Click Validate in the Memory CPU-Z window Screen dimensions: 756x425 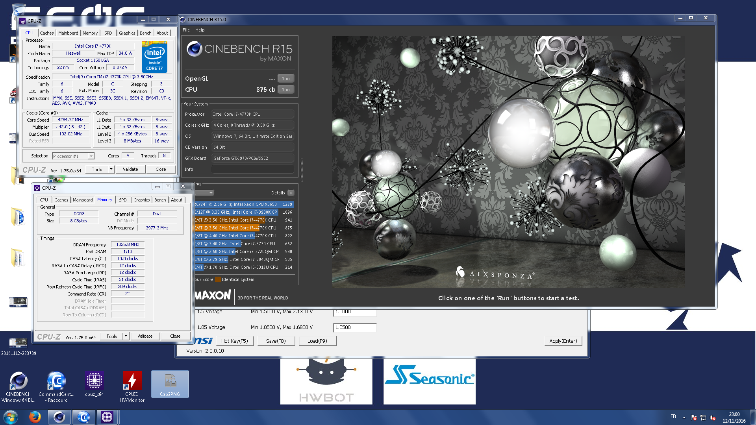click(x=145, y=336)
